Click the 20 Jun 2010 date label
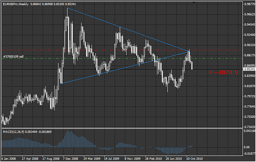Image resolution: width=256 pixels, height=162 pixels. (x=174, y=159)
